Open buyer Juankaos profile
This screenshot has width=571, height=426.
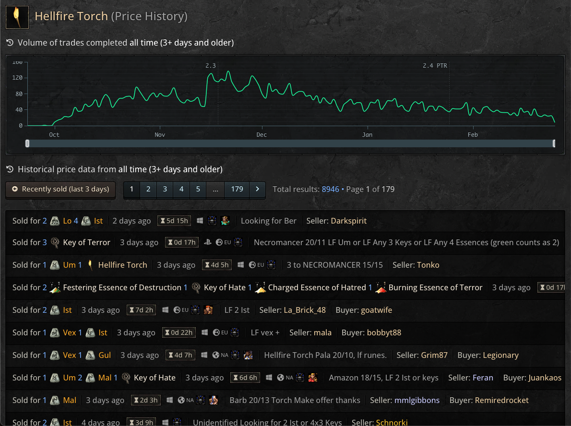(x=545, y=378)
